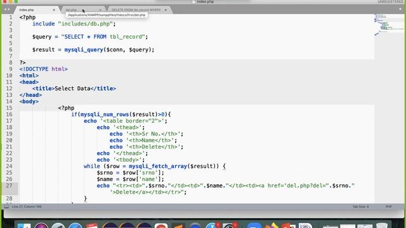Close the index.php tab

[54, 10]
